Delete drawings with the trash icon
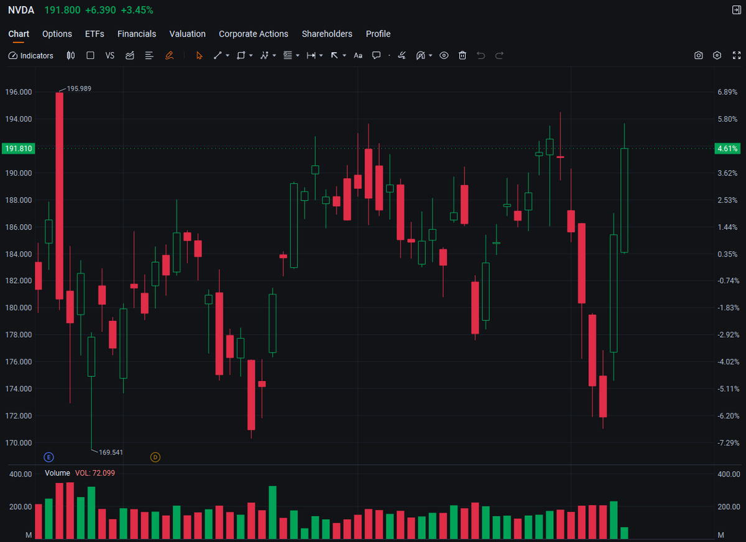Image resolution: width=746 pixels, height=542 pixels. click(463, 55)
